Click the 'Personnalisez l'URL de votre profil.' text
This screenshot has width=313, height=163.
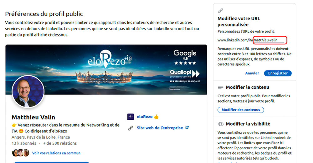point(246,31)
